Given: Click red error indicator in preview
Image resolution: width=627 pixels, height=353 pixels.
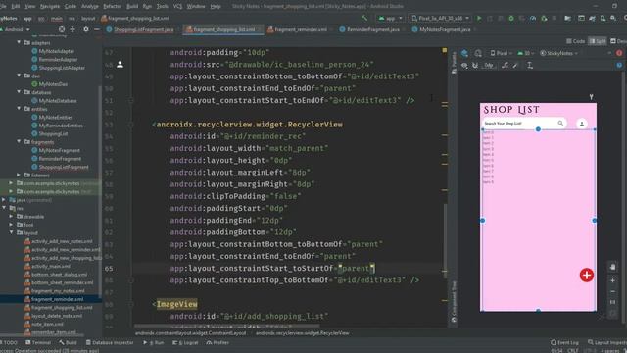Looking at the screenshot, I should [619, 53].
